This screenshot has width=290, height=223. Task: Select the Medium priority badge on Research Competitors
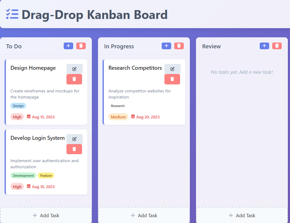pyautogui.click(x=118, y=117)
